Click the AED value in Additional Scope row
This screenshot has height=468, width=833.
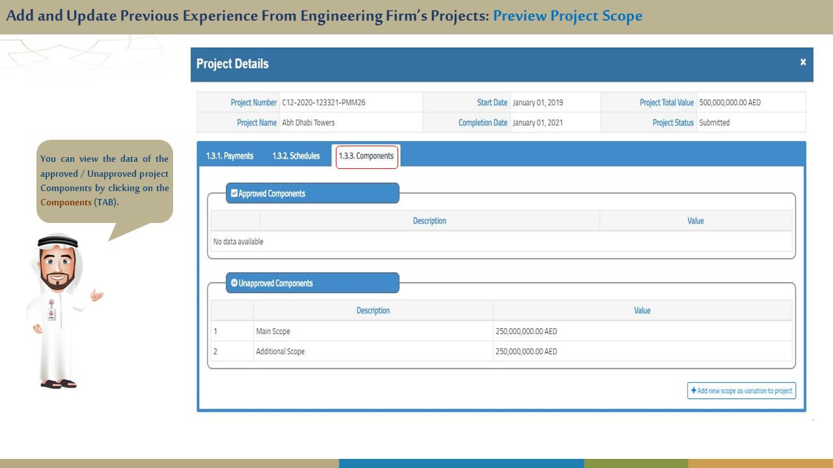[526, 352]
